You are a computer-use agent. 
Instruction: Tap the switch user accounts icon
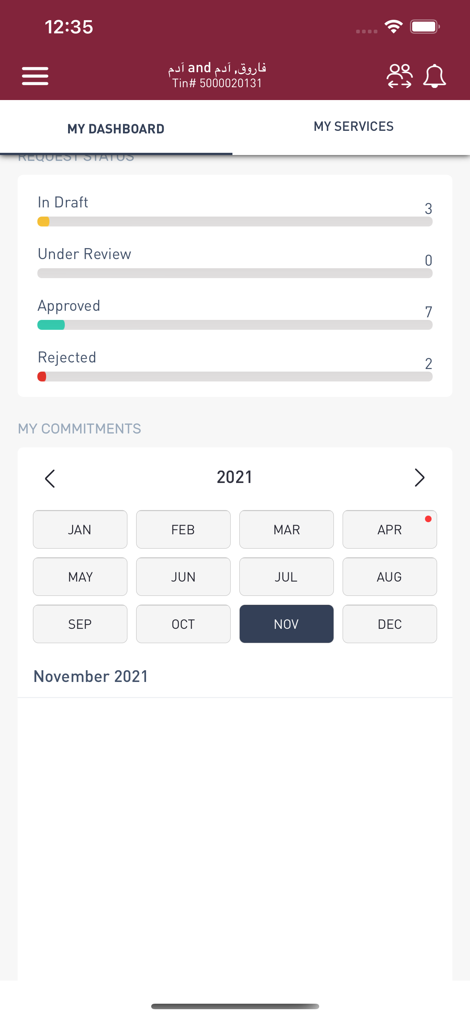[399, 76]
